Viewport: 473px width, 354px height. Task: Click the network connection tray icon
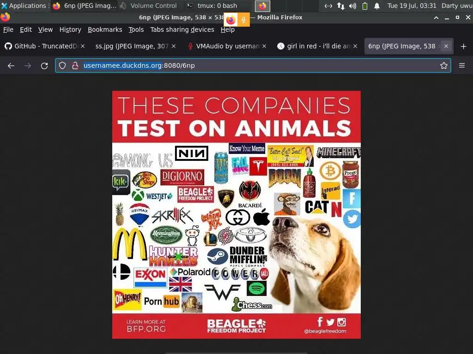(x=328, y=6)
